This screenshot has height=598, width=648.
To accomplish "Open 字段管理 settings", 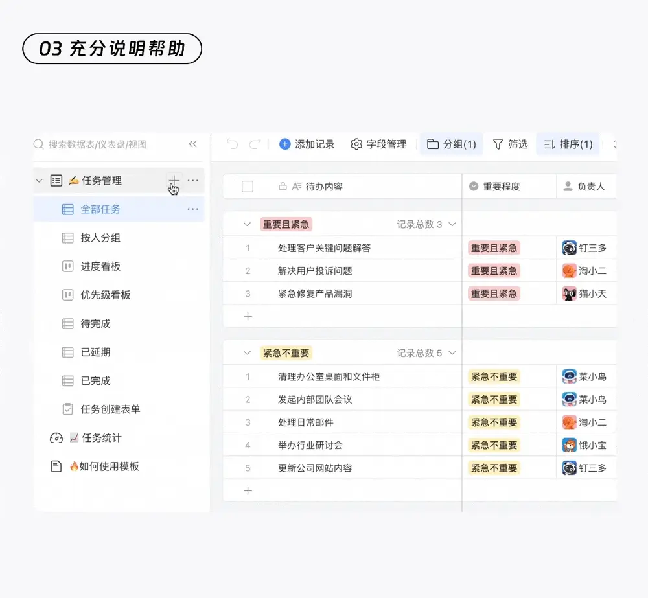I will coord(379,144).
